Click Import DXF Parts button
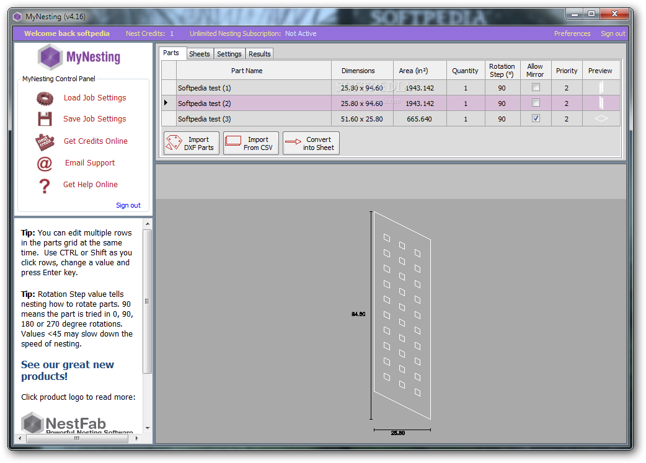646x463 pixels. pyautogui.click(x=192, y=143)
